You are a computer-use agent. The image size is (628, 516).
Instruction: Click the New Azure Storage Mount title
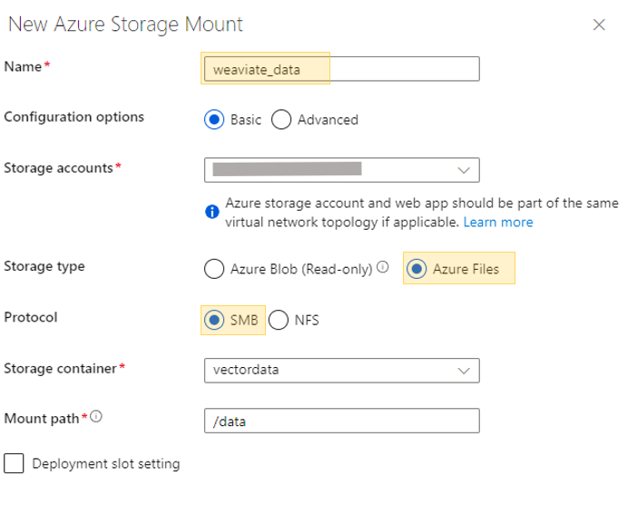(125, 24)
